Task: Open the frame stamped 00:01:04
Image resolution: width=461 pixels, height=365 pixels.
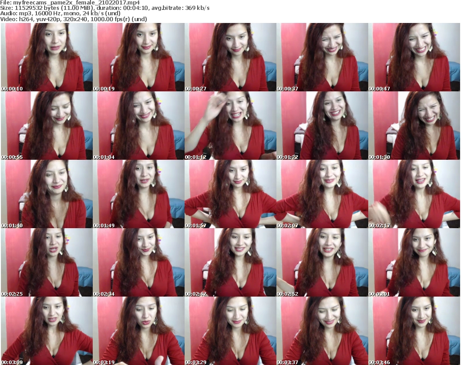Action: 139,126
